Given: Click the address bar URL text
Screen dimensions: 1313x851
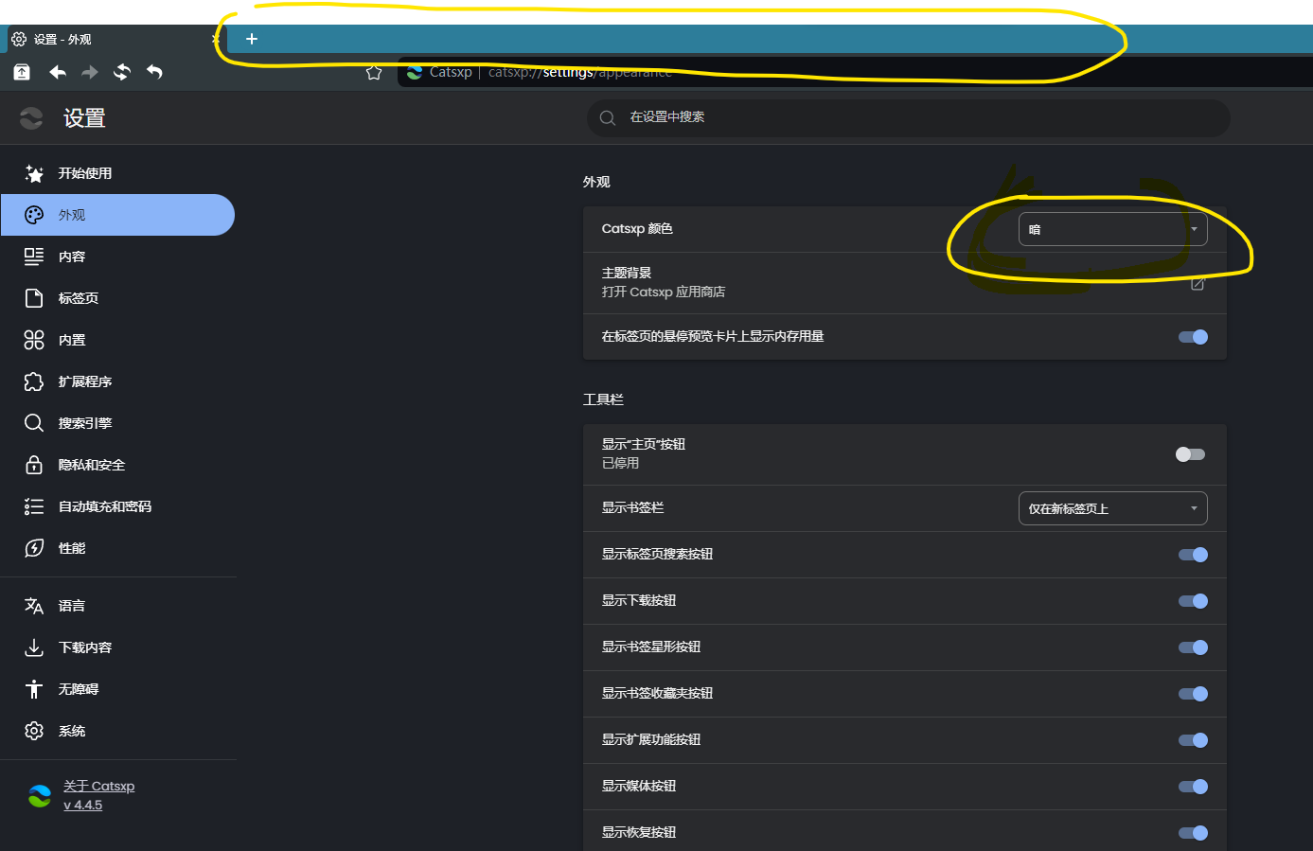Looking at the screenshot, I should coord(579,72).
